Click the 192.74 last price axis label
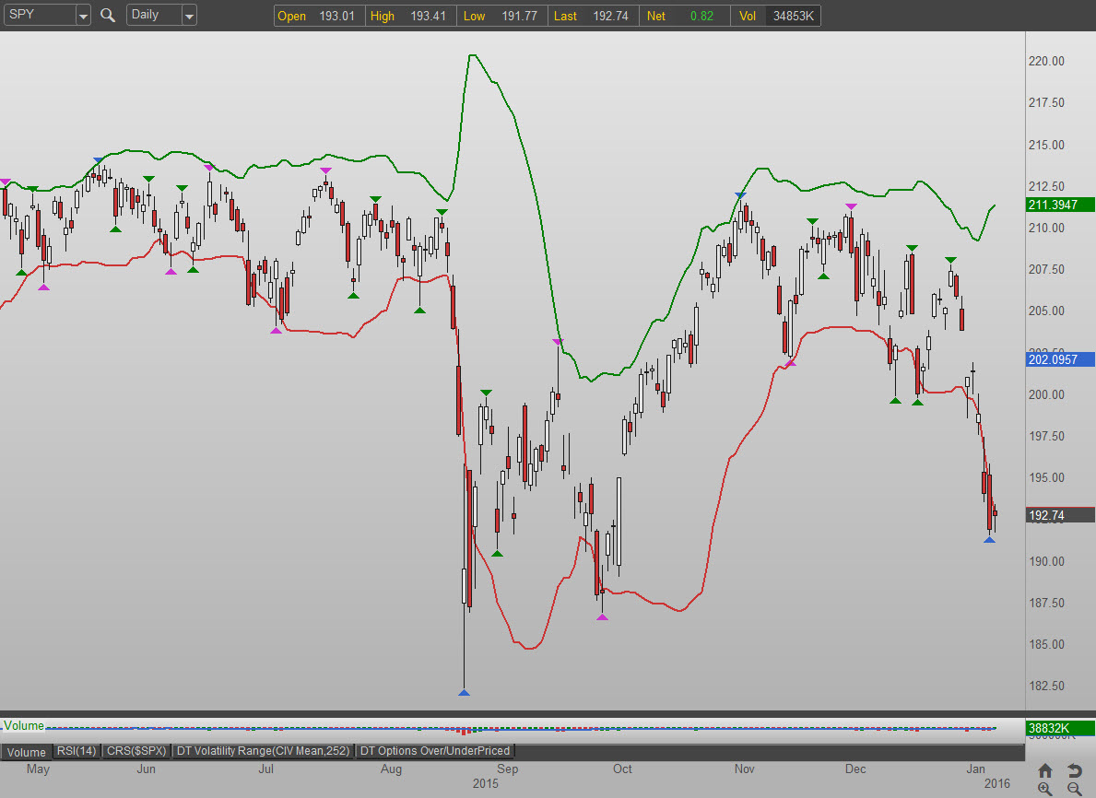Image resolution: width=1096 pixels, height=798 pixels. tap(1060, 515)
